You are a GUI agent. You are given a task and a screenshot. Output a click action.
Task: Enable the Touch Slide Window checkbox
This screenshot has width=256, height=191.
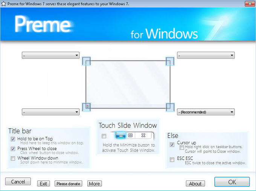pos(104,136)
